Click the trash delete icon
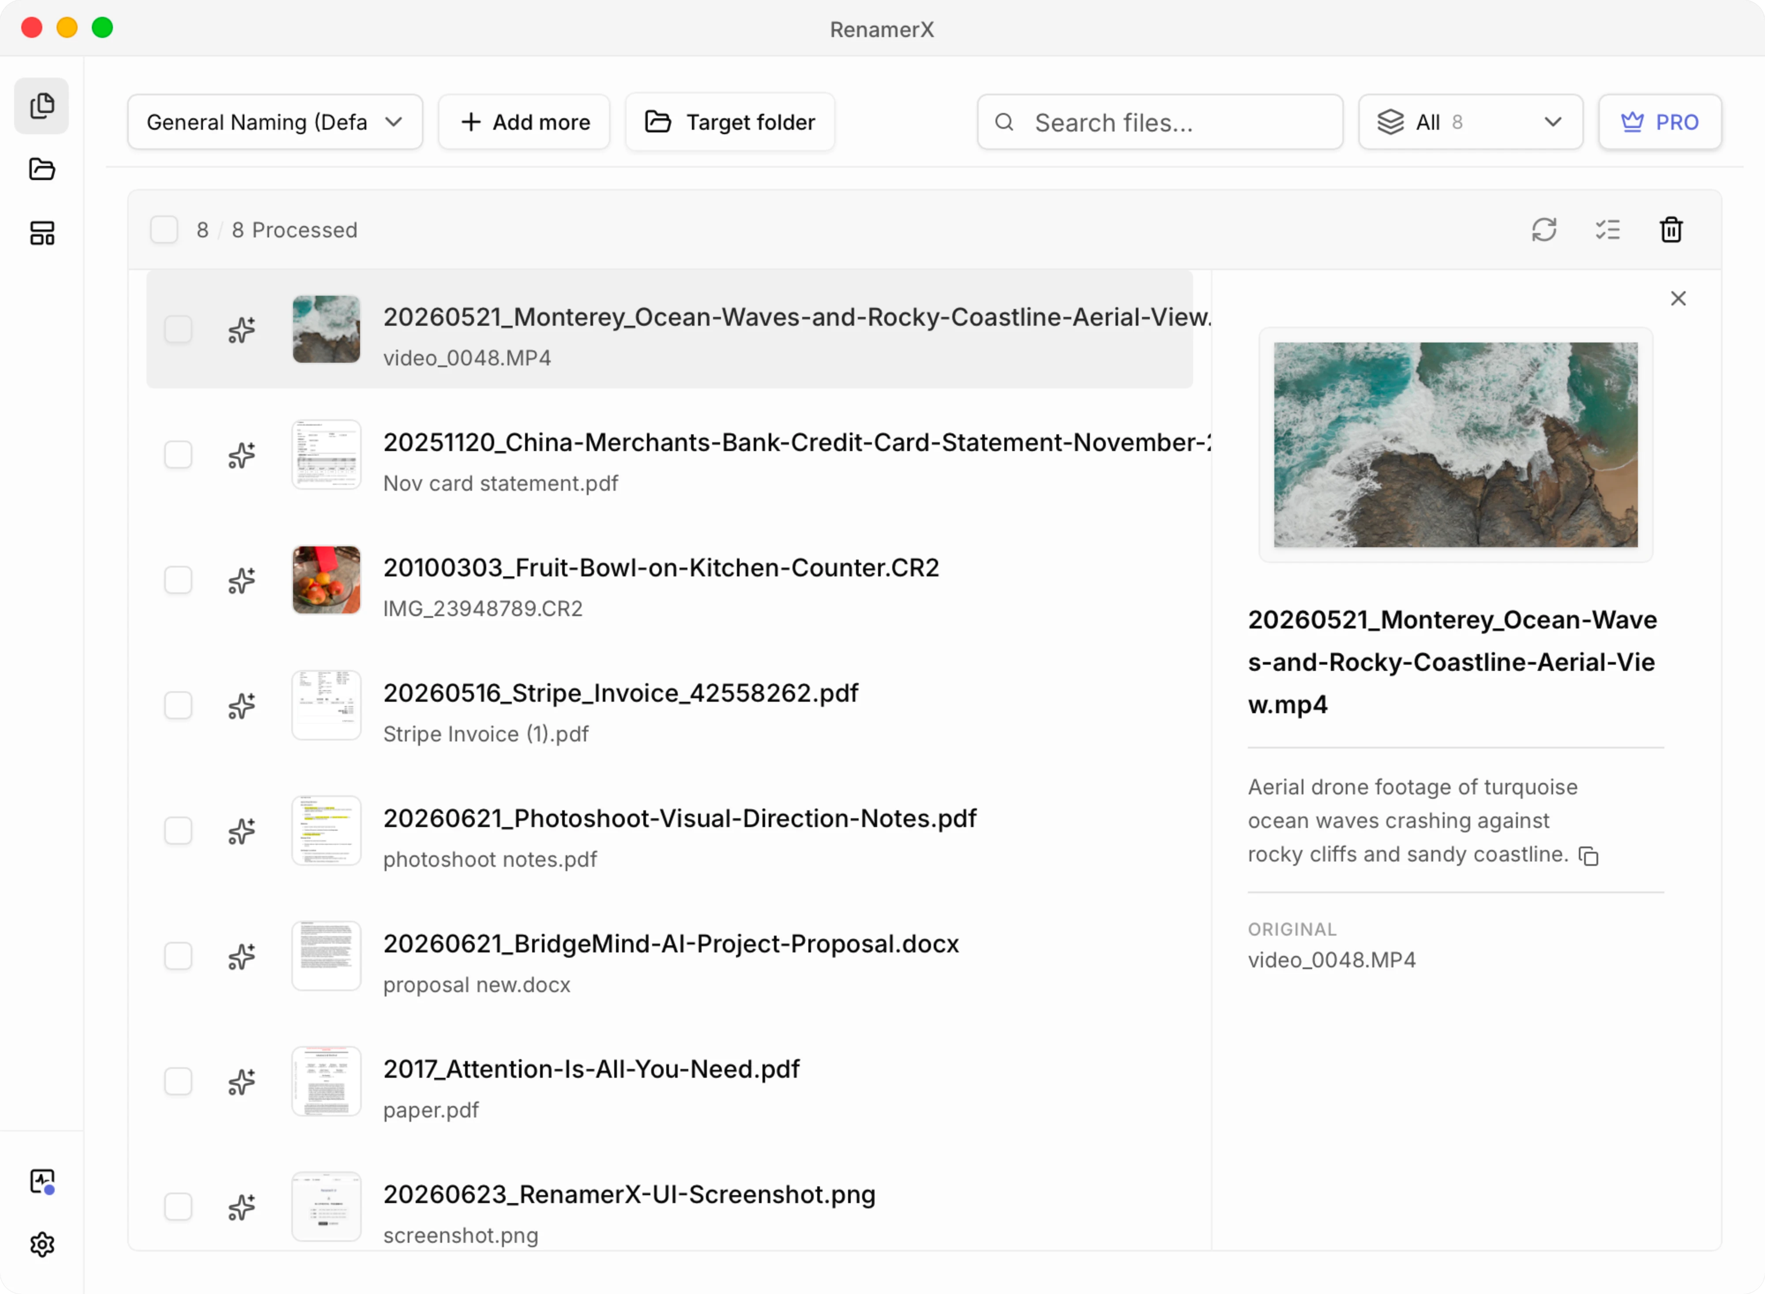Screen dimensions: 1765x1294 pos(1671,229)
